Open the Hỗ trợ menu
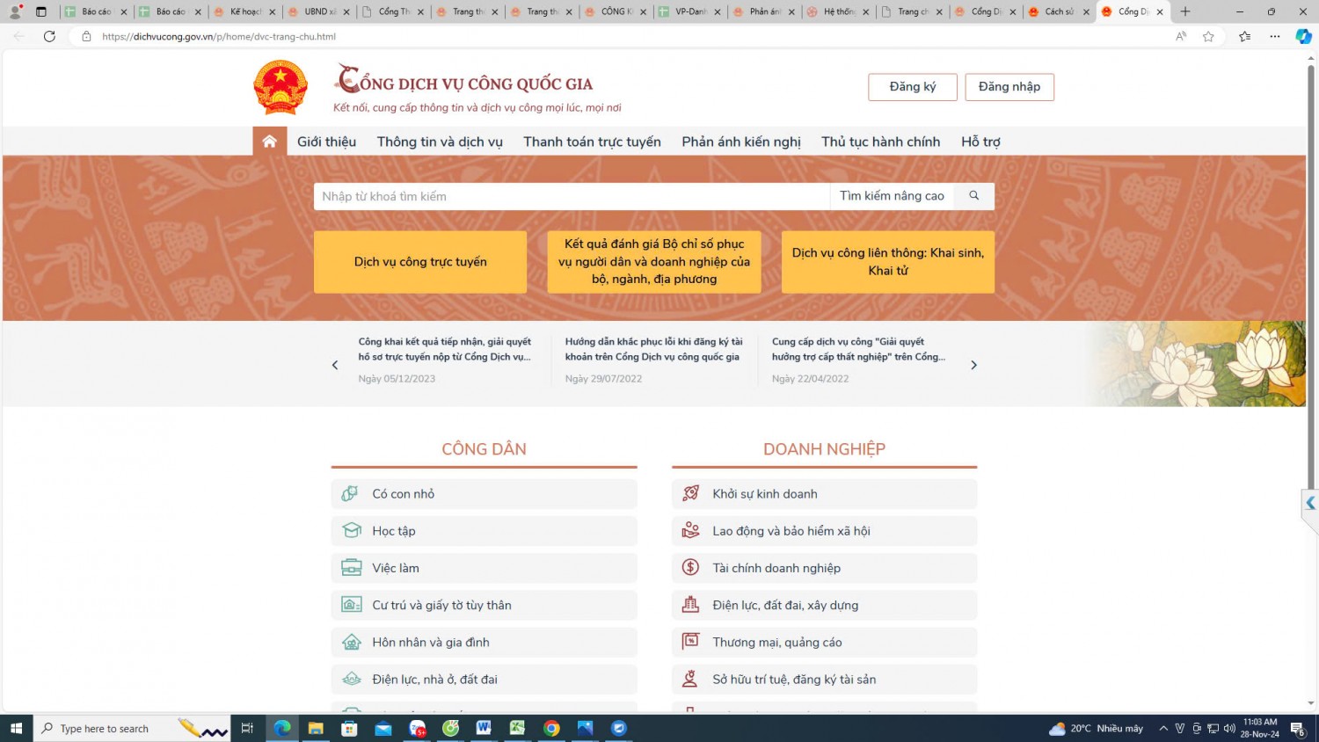 point(980,142)
